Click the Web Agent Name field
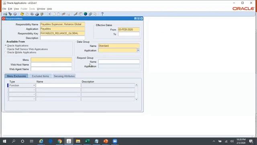 click(51, 69)
